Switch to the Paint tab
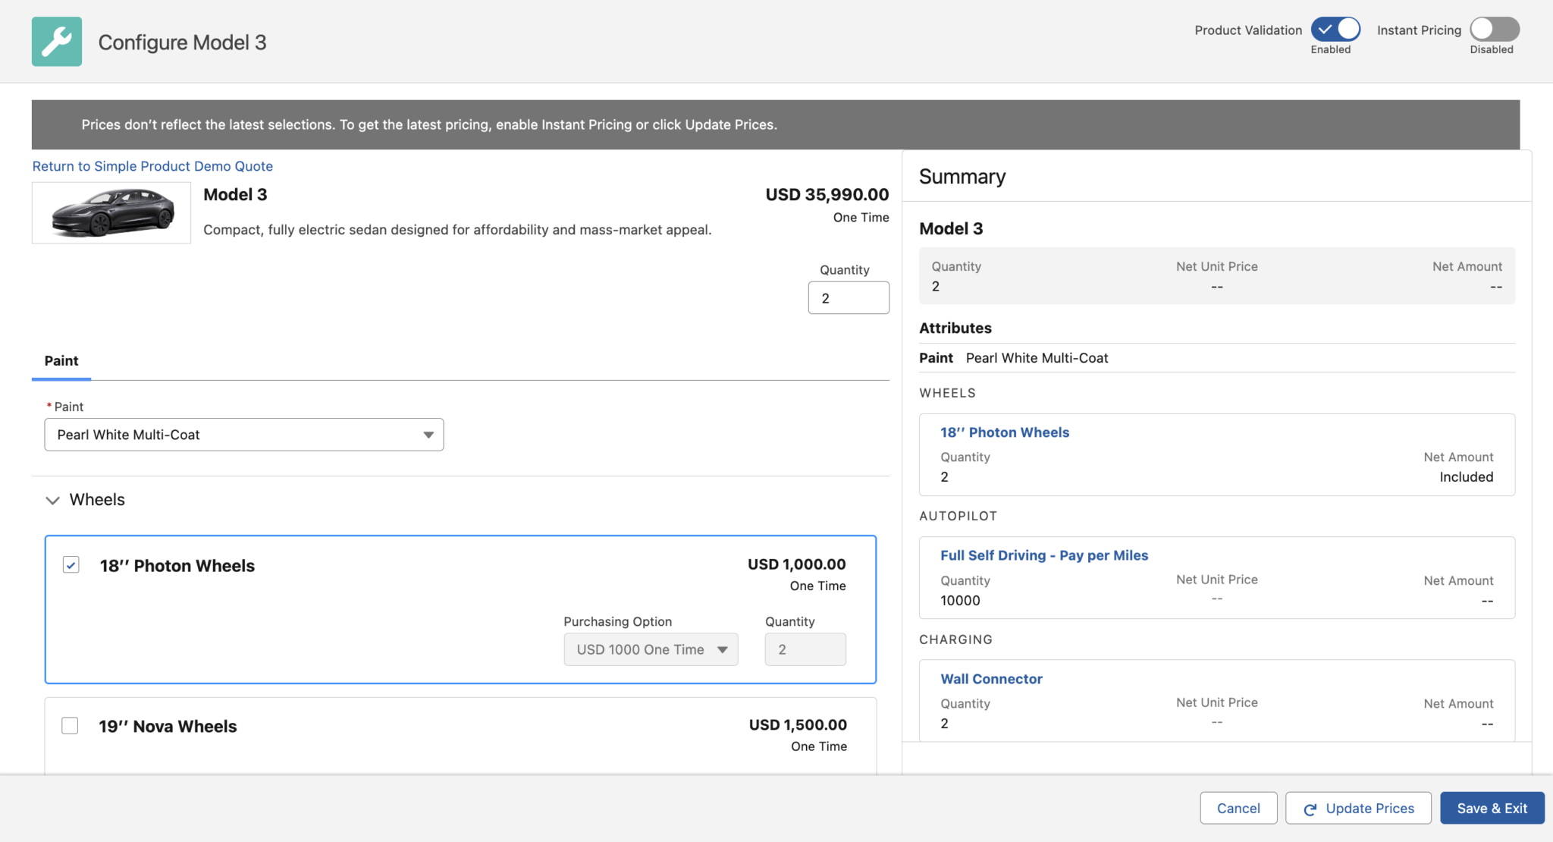The image size is (1553, 842). coord(61,360)
